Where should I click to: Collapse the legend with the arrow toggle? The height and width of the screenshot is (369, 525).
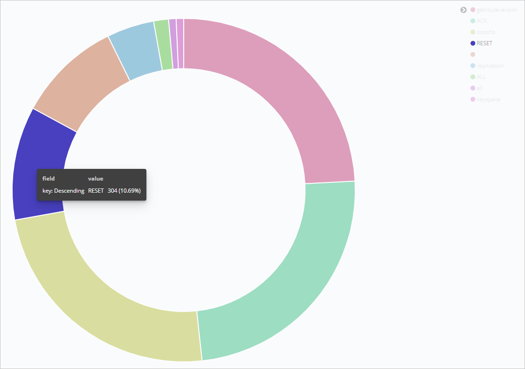coord(463,10)
